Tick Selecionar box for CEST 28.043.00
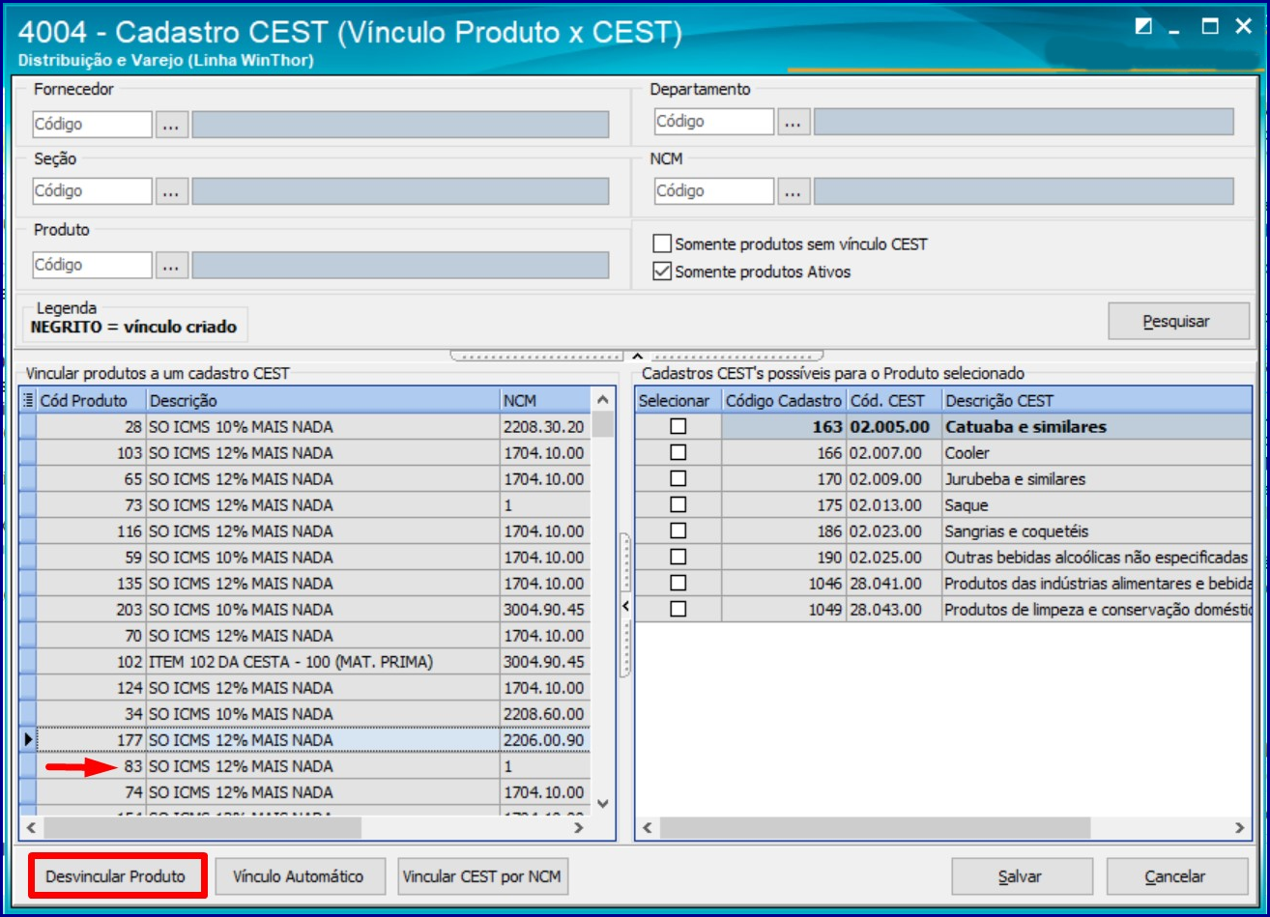 [678, 609]
